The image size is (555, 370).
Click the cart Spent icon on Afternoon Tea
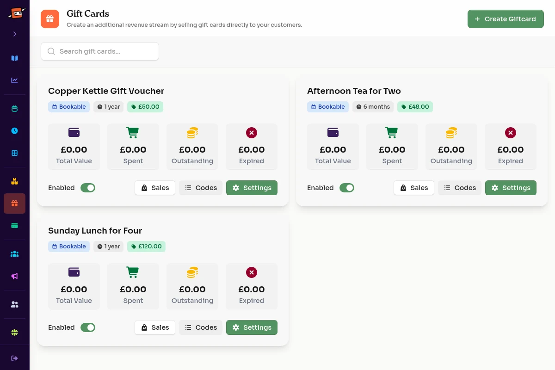point(392,133)
